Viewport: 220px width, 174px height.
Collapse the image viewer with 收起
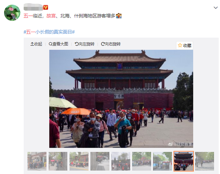[x=36, y=44]
